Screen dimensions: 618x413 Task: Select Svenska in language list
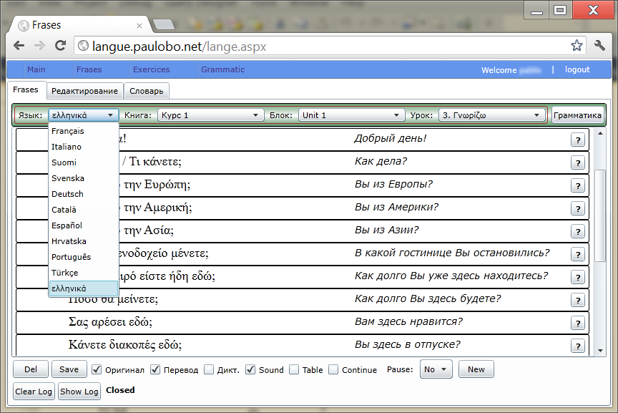click(x=84, y=178)
